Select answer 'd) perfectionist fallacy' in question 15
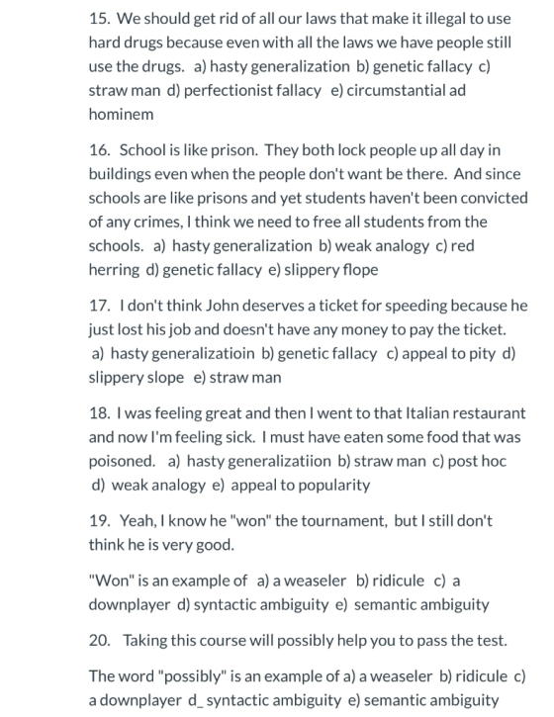Image resolution: width=554 pixels, height=717 pixels. pyautogui.click(x=243, y=90)
